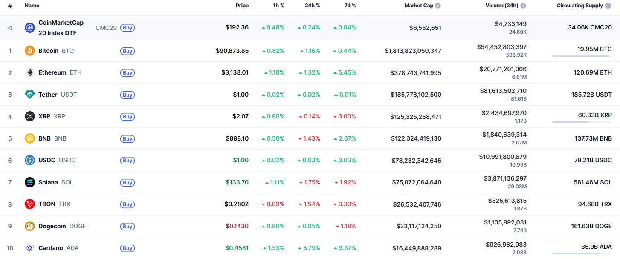Click the TRON red logo icon
620x259 pixels.
point(30,204)
